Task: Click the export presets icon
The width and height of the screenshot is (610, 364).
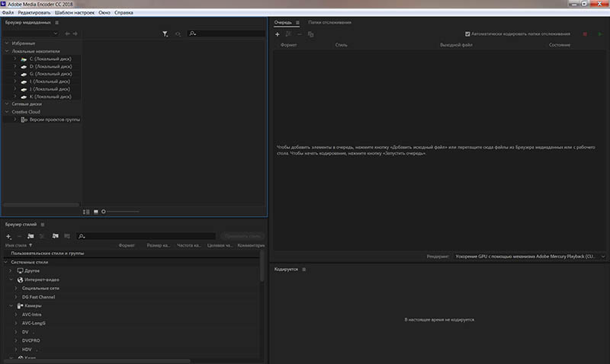Action: pyautogui.click(x=67, y=236)
